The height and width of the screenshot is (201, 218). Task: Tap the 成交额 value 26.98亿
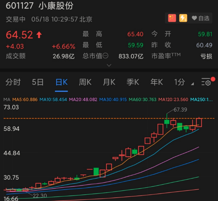pyautogui.click(x=64, y=56)
